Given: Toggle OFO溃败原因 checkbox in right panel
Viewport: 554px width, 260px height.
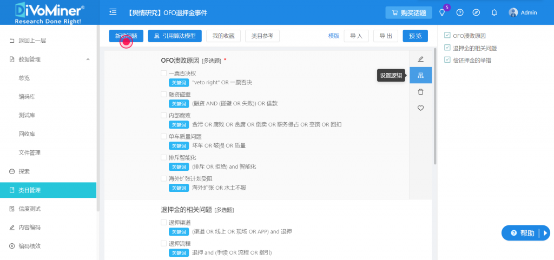Looking at the screenshot, I should 447,35.
